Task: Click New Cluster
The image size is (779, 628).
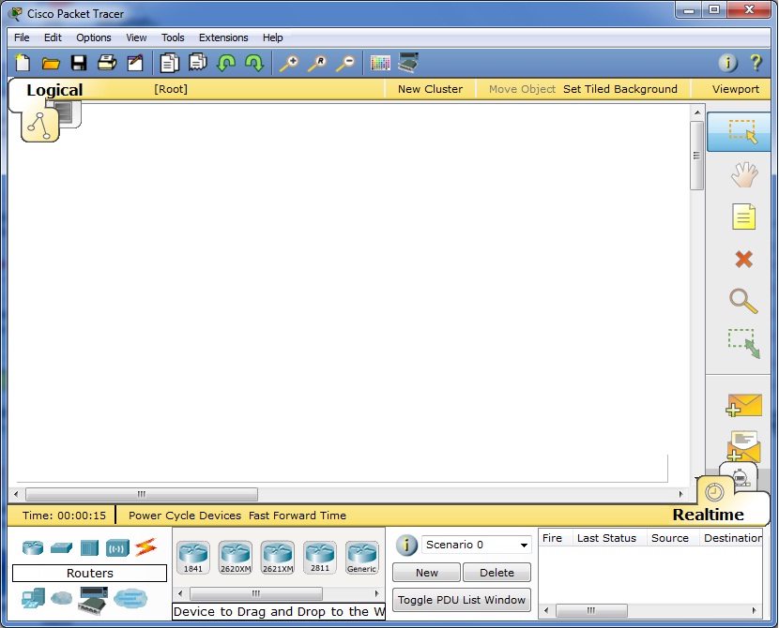Action: pos(430,89)
